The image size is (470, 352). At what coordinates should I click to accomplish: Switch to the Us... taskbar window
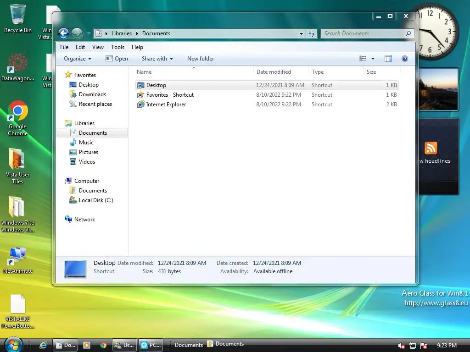pyautogui.click(x=125, y=345)
